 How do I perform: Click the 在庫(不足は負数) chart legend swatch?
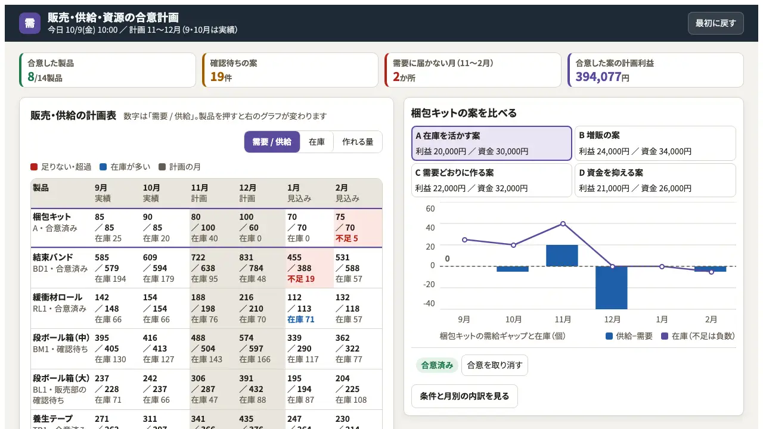pyautogui.click(x=665, y=336)
